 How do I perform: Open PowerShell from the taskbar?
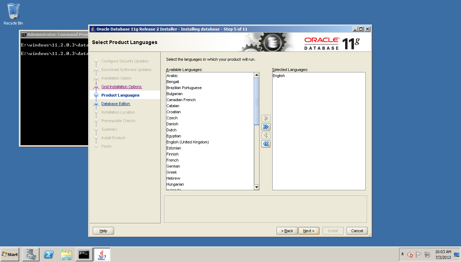49,255
